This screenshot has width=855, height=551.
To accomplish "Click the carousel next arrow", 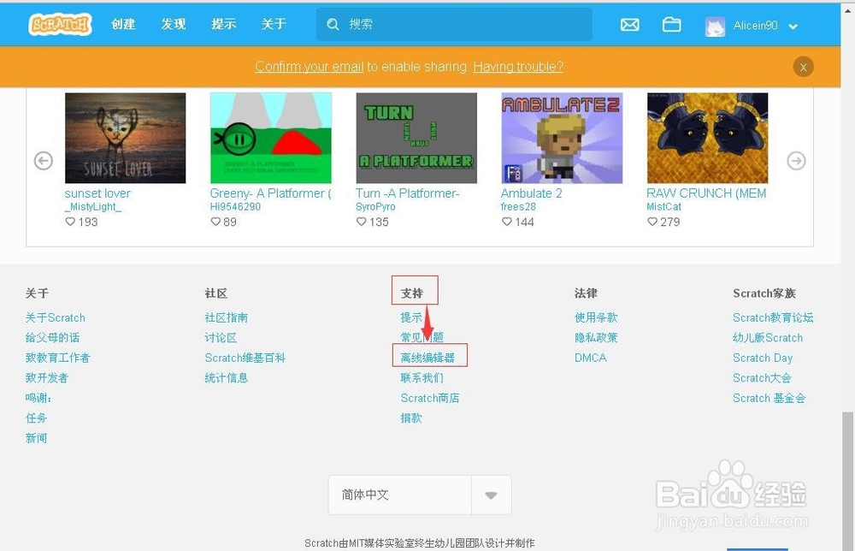I will [796, 161].
